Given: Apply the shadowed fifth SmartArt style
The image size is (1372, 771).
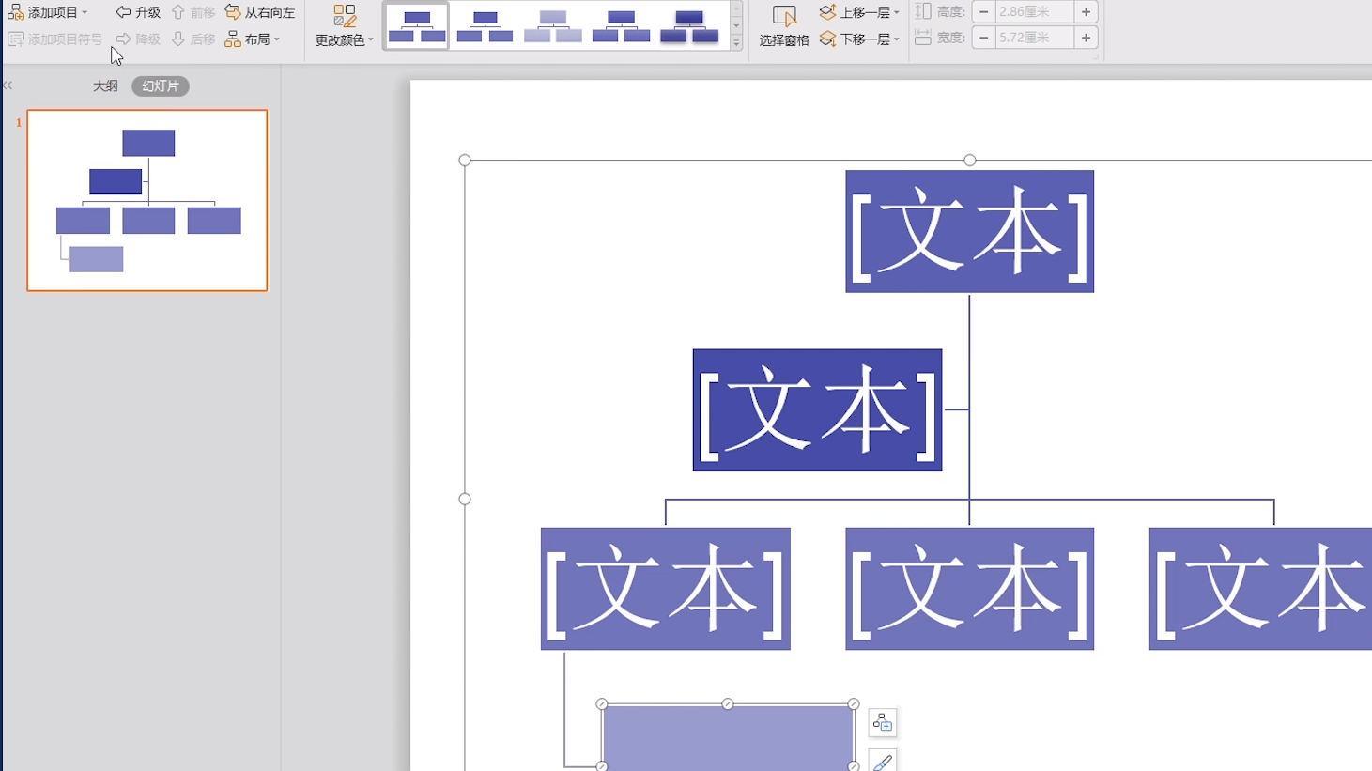Looking at the screenshot, I should pyautogui.click(x=689, y=26).
